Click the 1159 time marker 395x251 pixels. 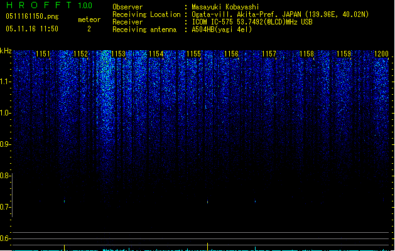point(344,54)
